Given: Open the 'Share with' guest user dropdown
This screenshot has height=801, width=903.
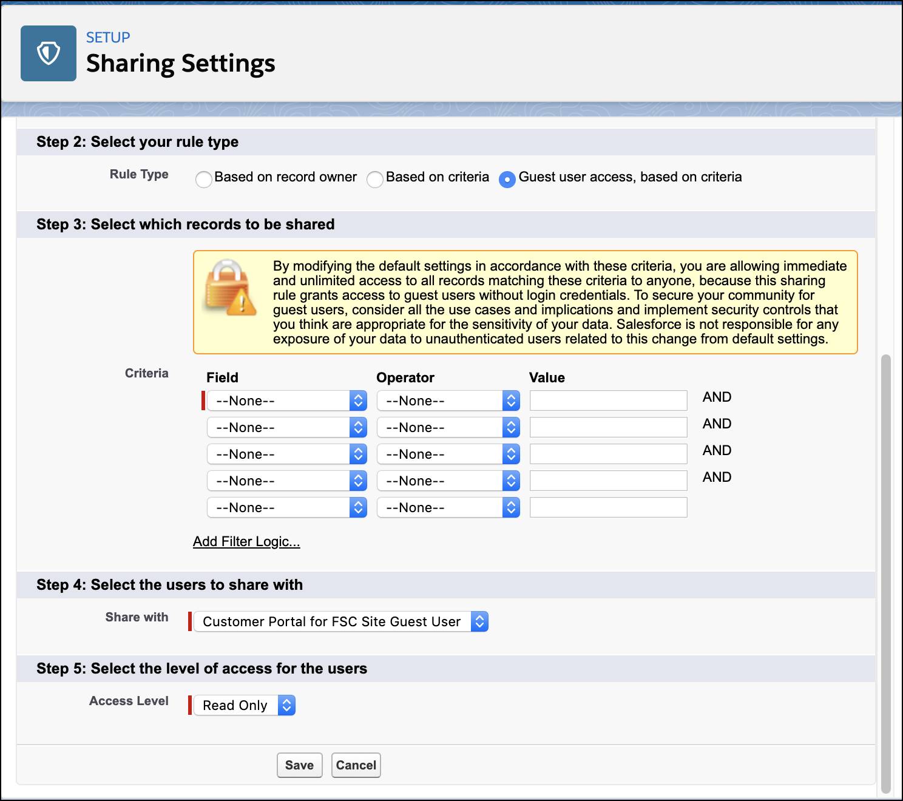Looking at the screenshot, I should [x=341, y=621].
